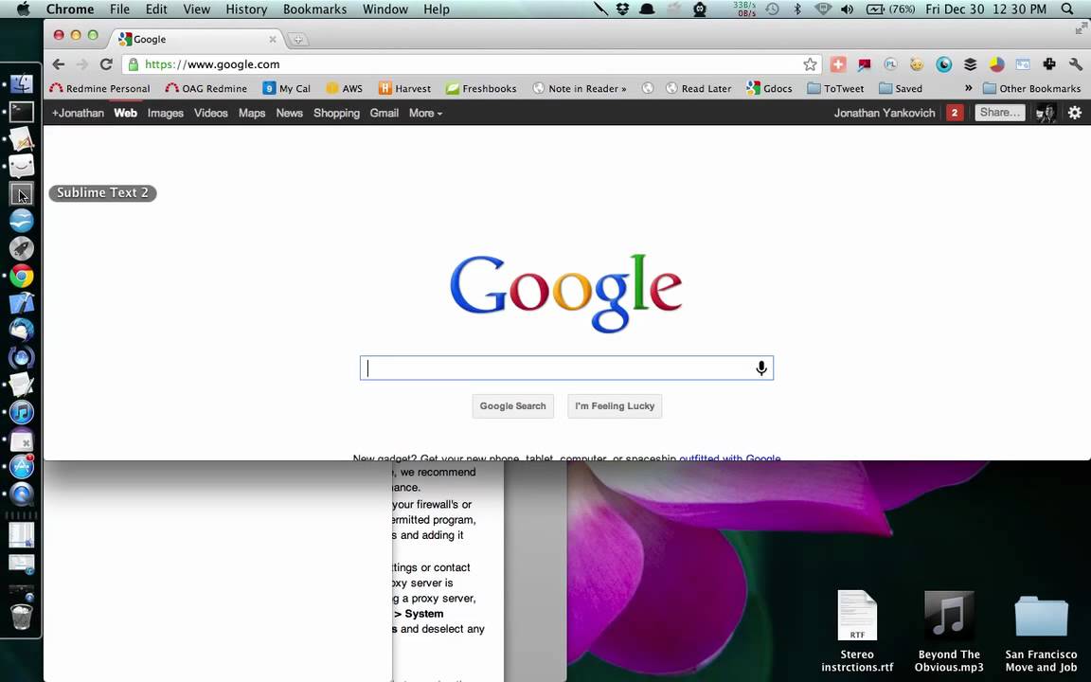The width and height of the screenshot is (1091, 682).
Task: Open Google options gear icon
Action: tap(1075, 112)
